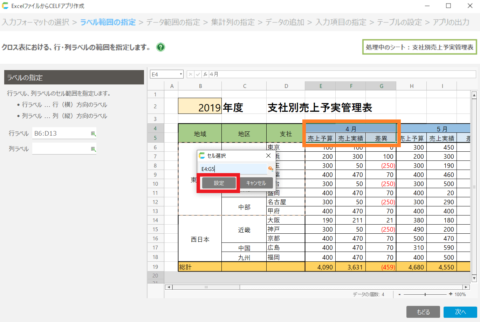Click the 次へ button

point(460,312)
